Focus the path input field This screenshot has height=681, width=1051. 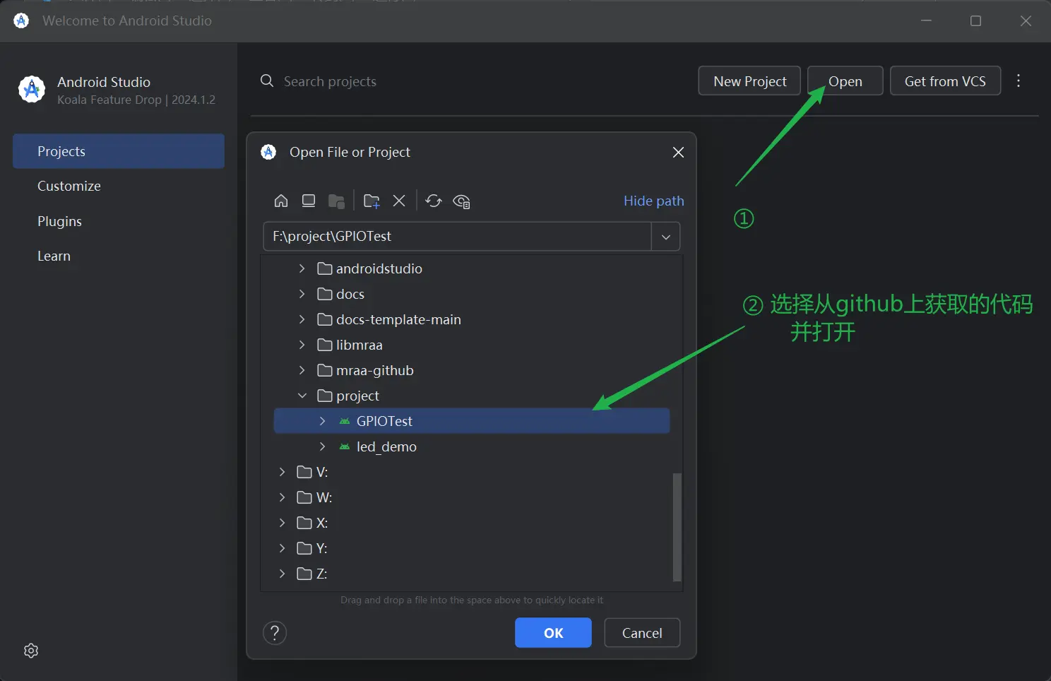pos(457,237)
